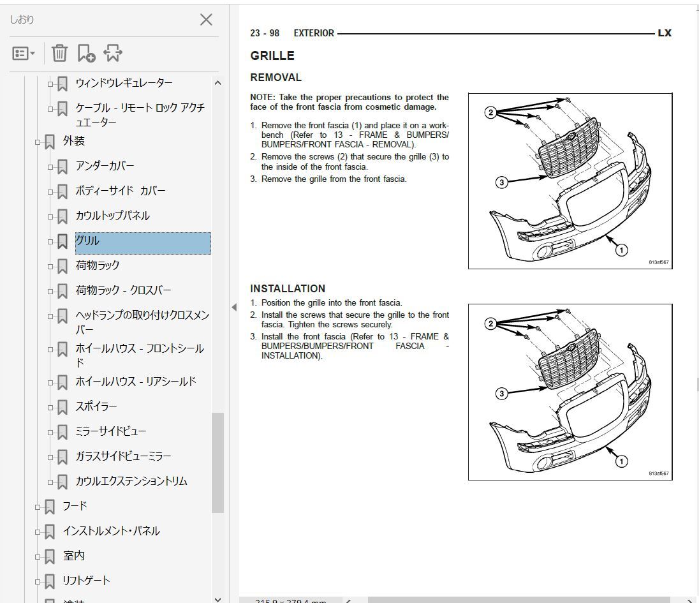Go to the ボディーサイド カバー bookmark
The width and height of the screenshot is (699, 603).
point(121,191)
